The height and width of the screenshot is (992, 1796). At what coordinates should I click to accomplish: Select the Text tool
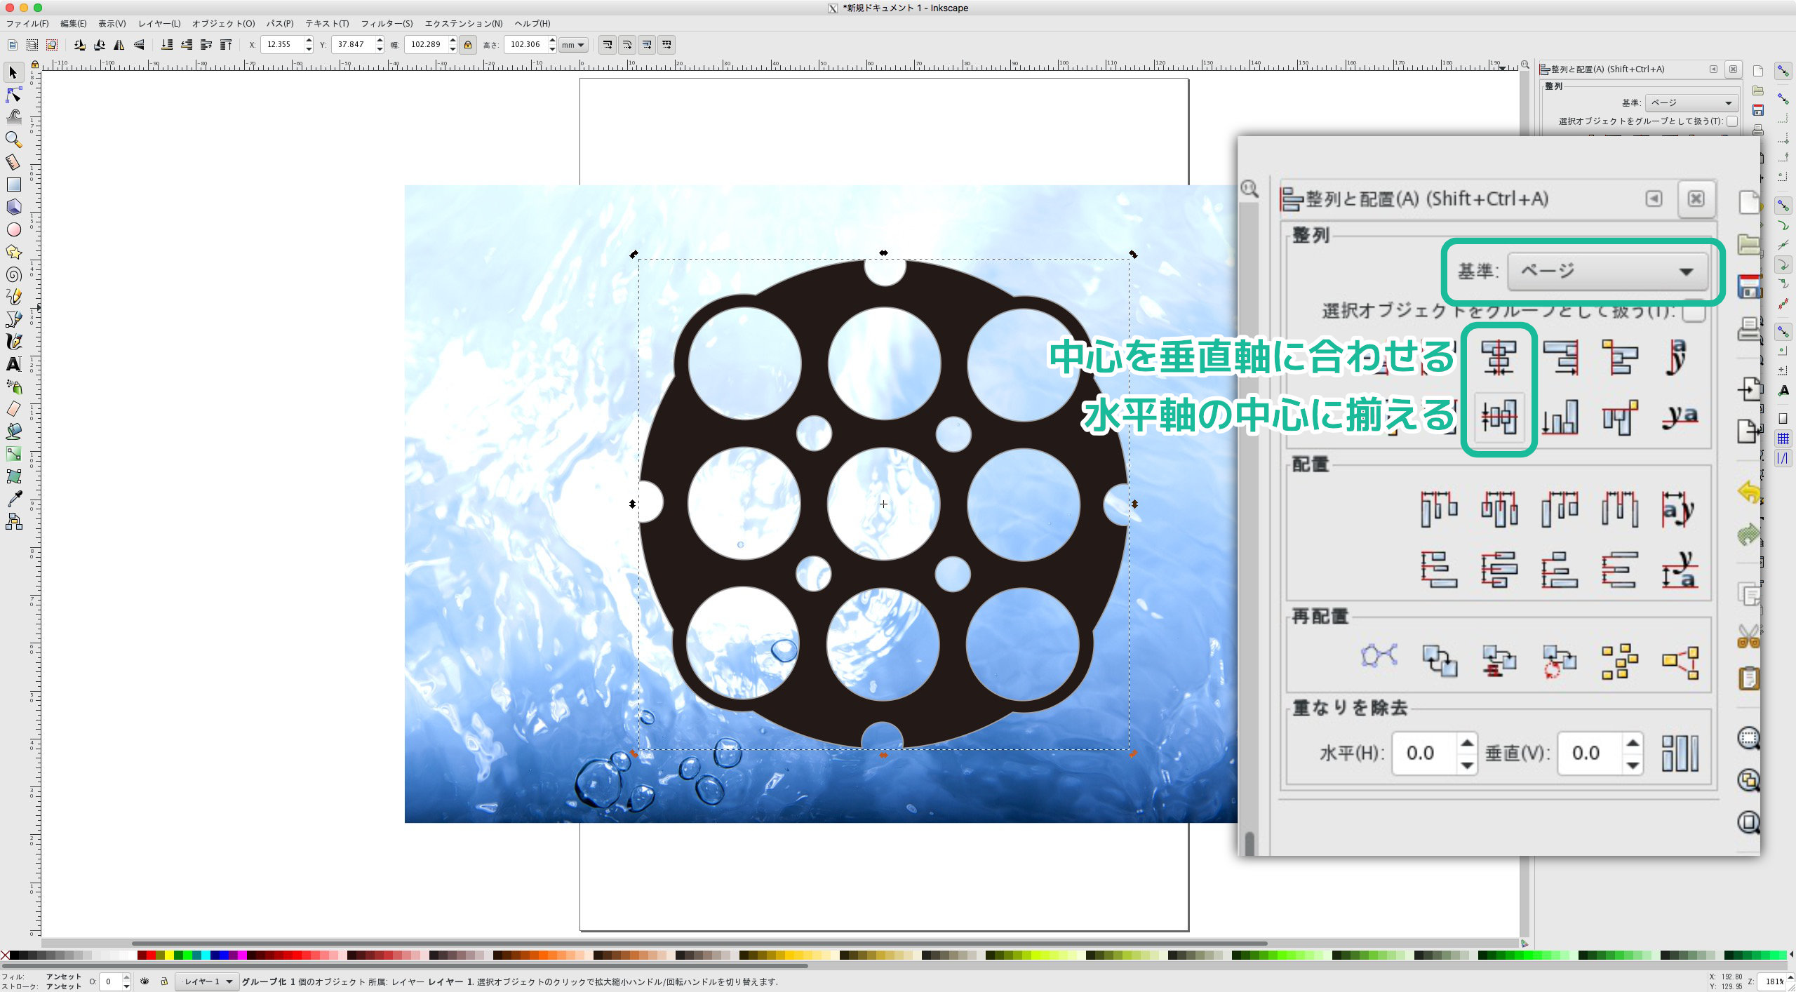coord(13,364)
